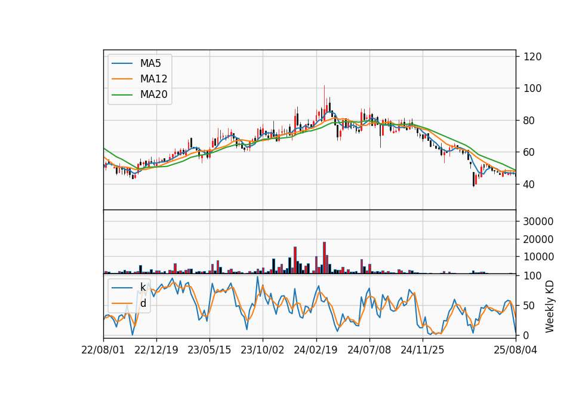This screenshot has height=412, width=573.
Task: Click the 23/05/15 date tick label
Action: (210, 350)
